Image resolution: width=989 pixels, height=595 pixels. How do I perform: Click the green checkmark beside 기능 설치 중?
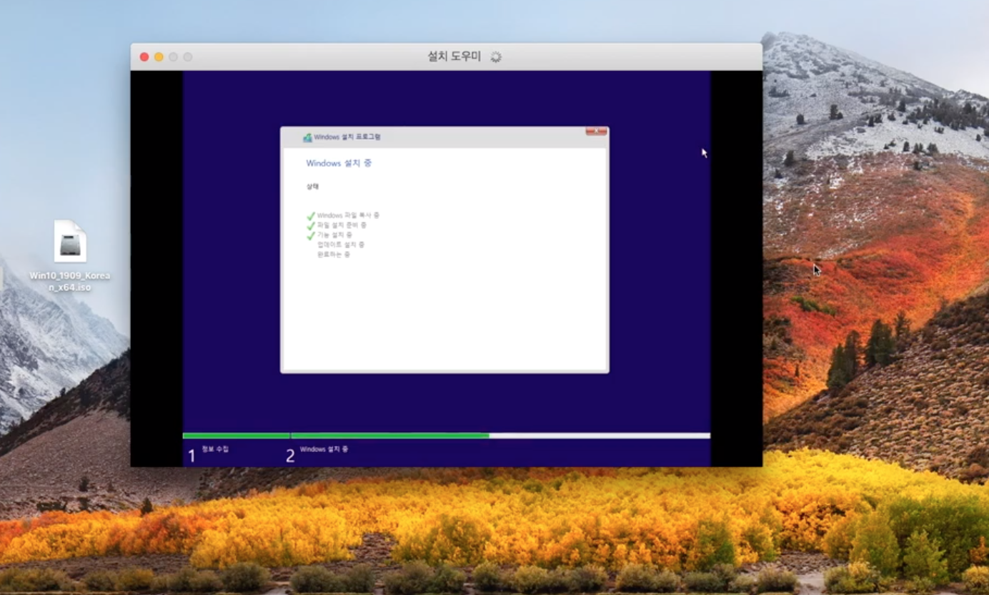311,235
